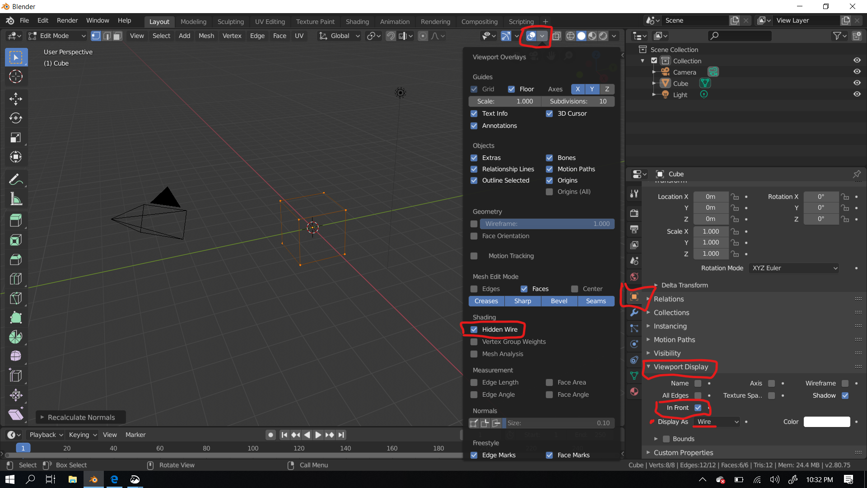The image size is (867, 488).
Task: Select the Move tool in toolbar
Action: pyautogui.click(x=16, y=99)
